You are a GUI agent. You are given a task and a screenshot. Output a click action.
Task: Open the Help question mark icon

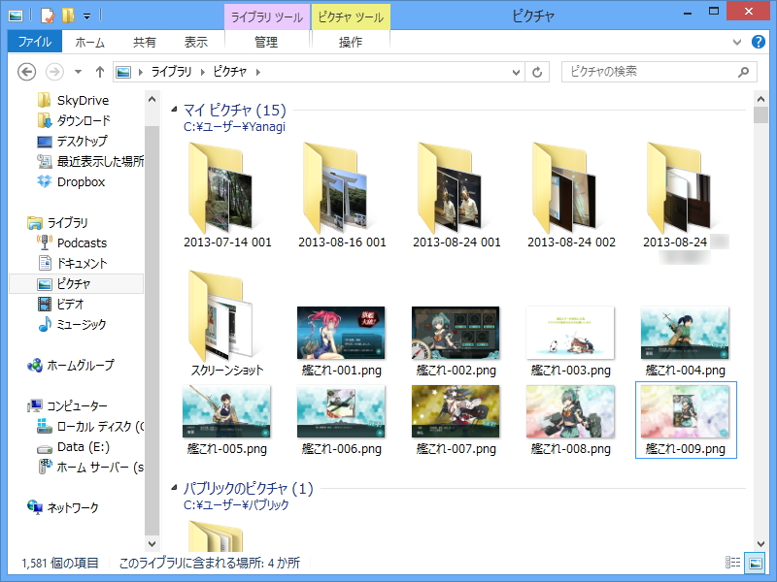coord(758,42)
